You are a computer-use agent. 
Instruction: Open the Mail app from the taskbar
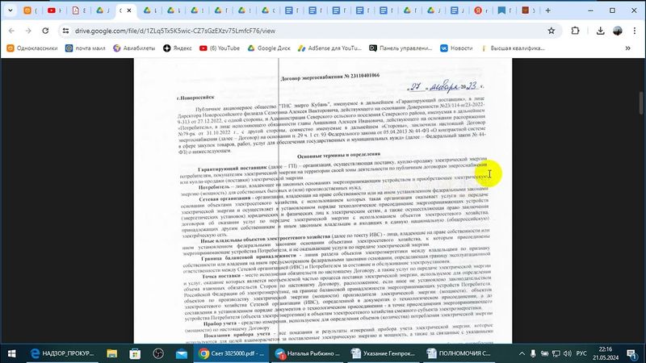tap(181, 353)
